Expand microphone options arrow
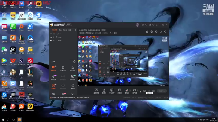Screen dimensions: 218x122 tap(130, 91)
